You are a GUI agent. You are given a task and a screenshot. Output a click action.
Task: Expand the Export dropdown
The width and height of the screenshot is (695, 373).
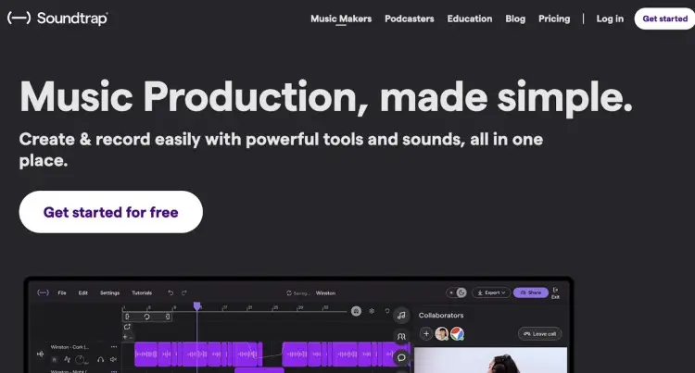[x=491, y=292]
